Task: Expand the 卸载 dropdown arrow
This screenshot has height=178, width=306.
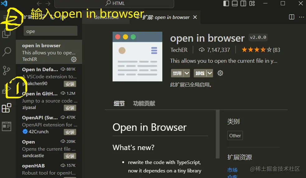Action: pyautogui.click(x=210, y=73)
